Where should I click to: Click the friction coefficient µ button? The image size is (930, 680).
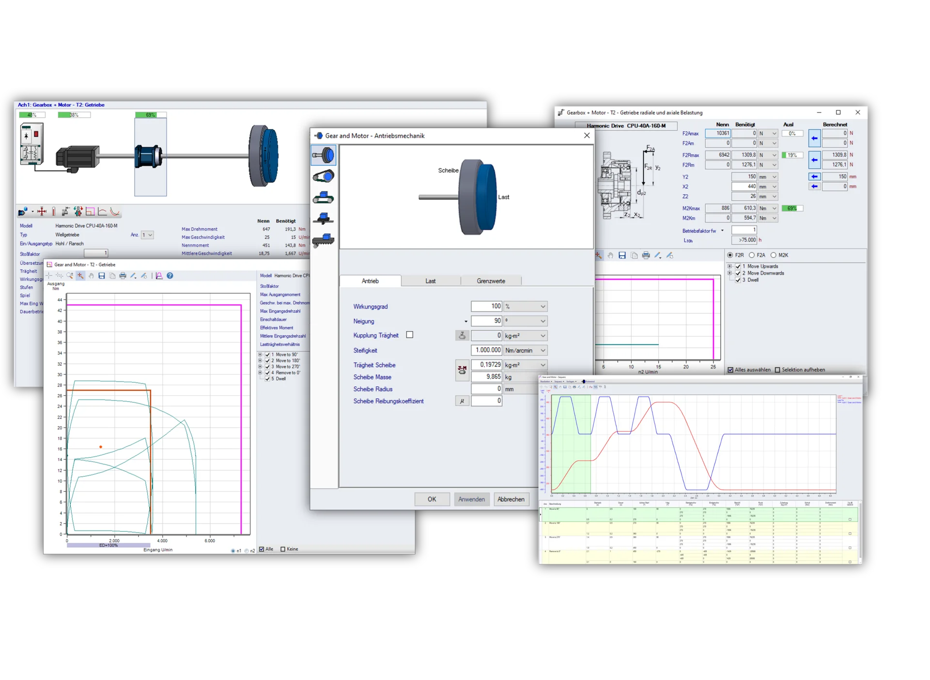coord(462,401)
